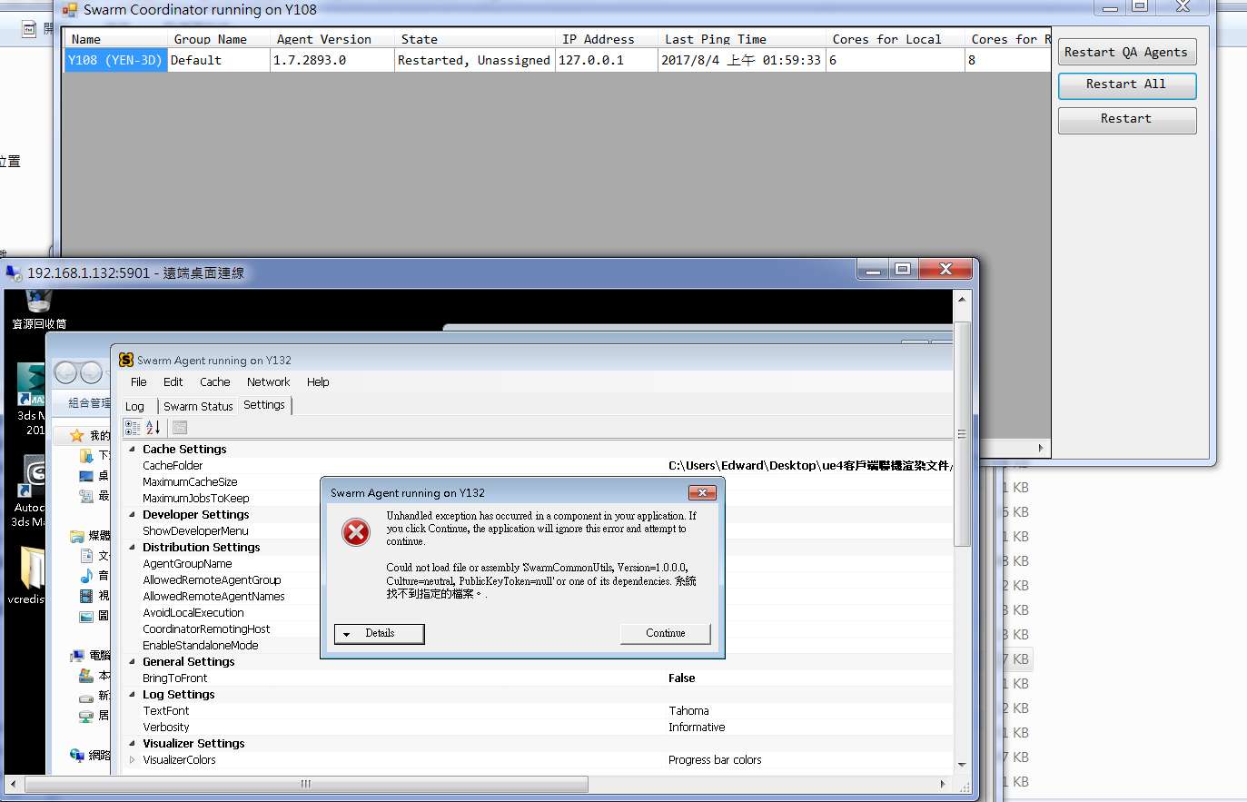1247x802 pixels.
Task: Switch to Log tab
Action: tap(134, 407)
